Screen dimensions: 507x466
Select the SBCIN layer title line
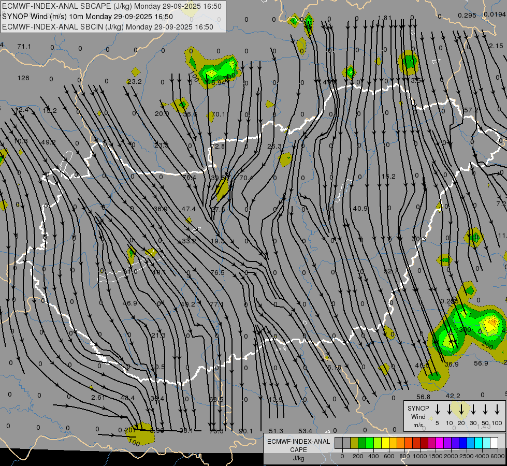click(x=108, y=27)
